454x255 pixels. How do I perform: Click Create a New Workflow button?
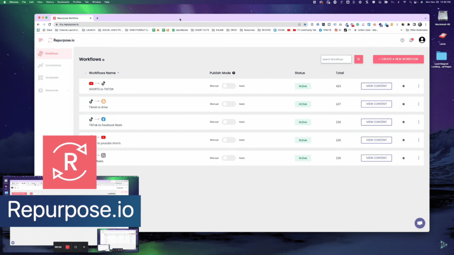tap(398, 59)
